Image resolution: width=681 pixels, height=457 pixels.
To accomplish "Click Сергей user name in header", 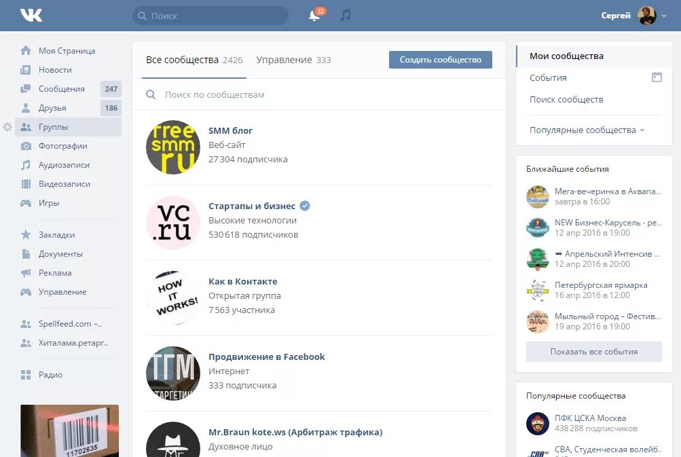I will tap(615, 16).
